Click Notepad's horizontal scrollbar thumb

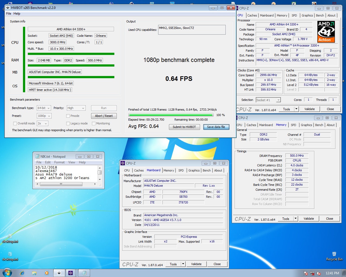click(x=61, y=184)
